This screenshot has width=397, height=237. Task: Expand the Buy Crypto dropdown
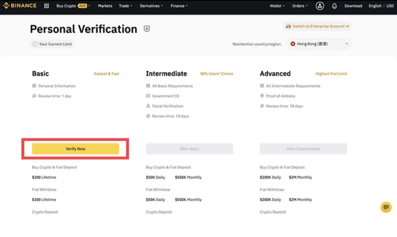[x=73, y=6]
